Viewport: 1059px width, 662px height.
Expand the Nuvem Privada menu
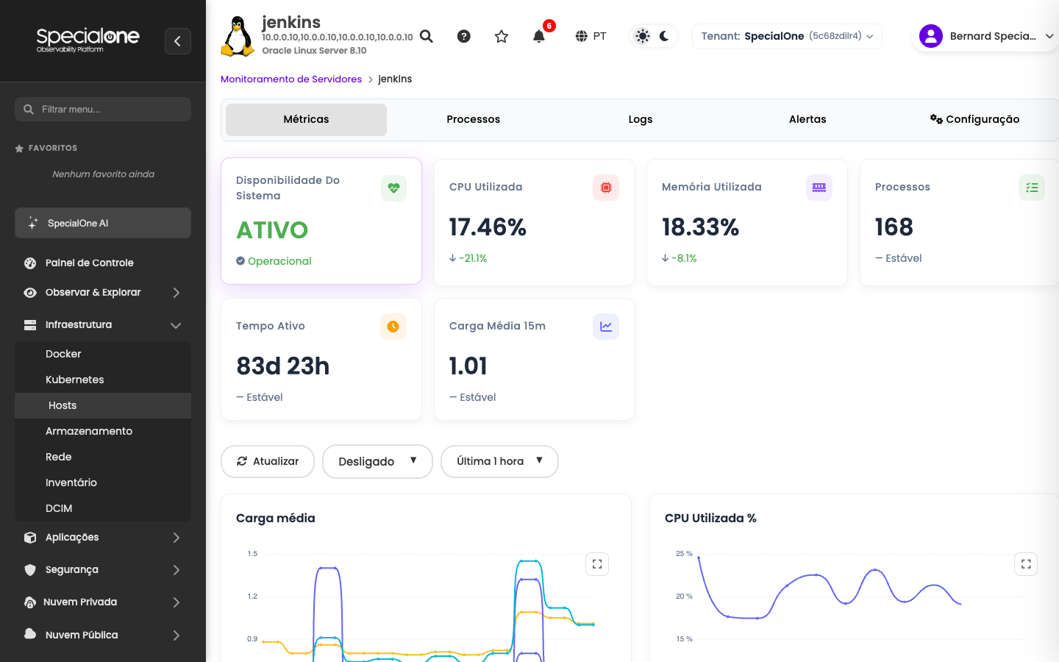coord(103,602)
